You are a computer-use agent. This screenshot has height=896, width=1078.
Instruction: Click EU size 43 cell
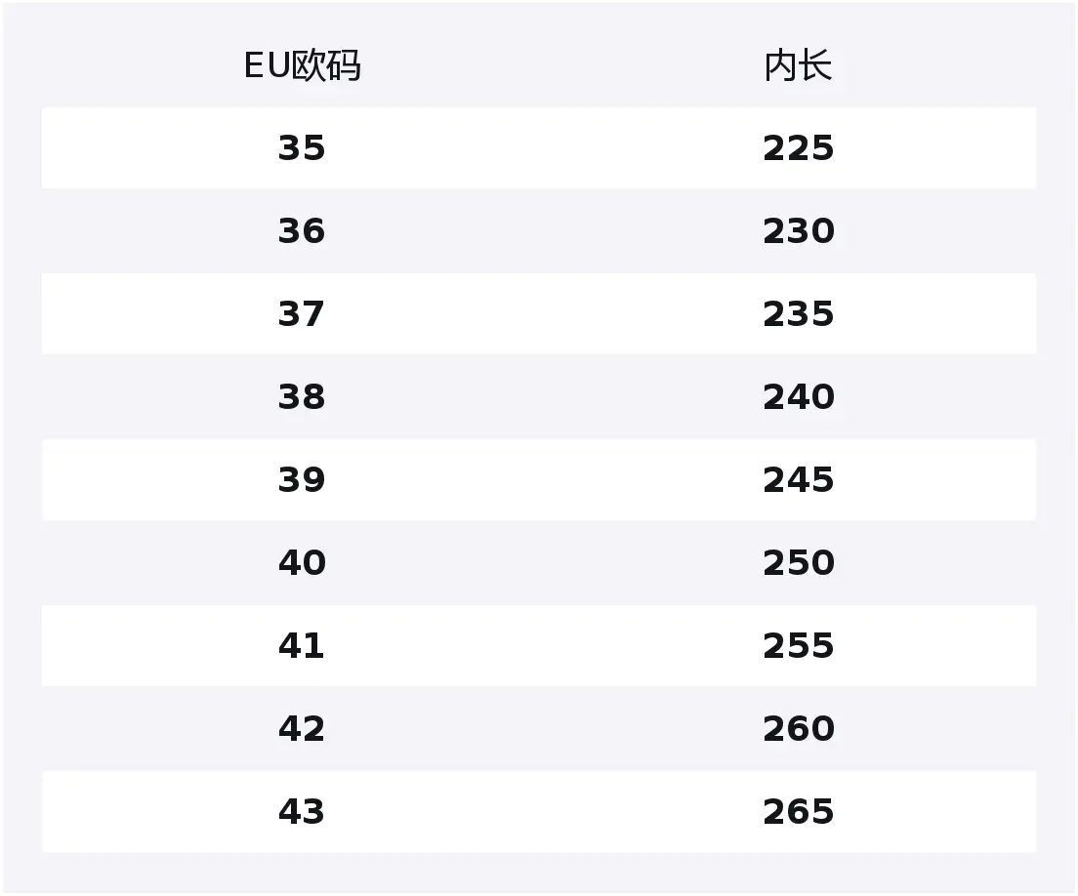pyautogui.click(x=302, y=812)
